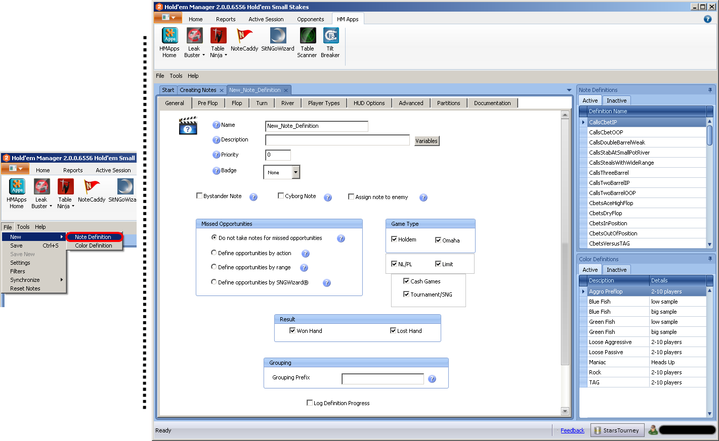Click the Description input field
This screenshot has height=441, width=719.
337,140
